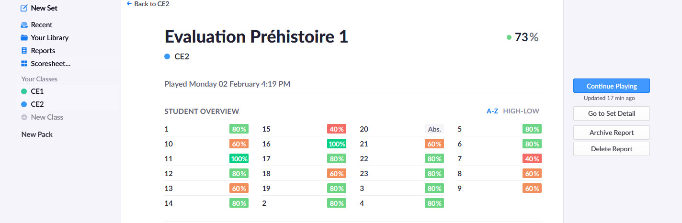Open the New Pack option

coord(37,134)
